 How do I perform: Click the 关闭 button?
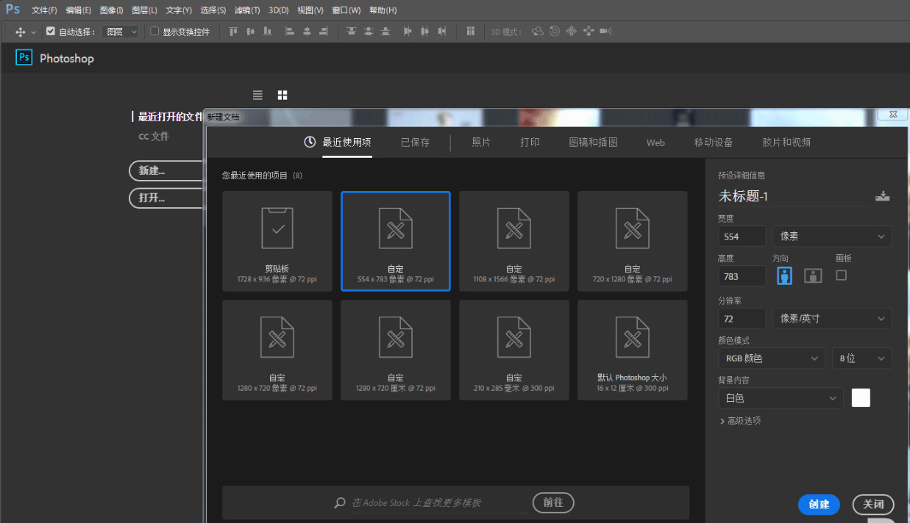click(x=873, y=505)
